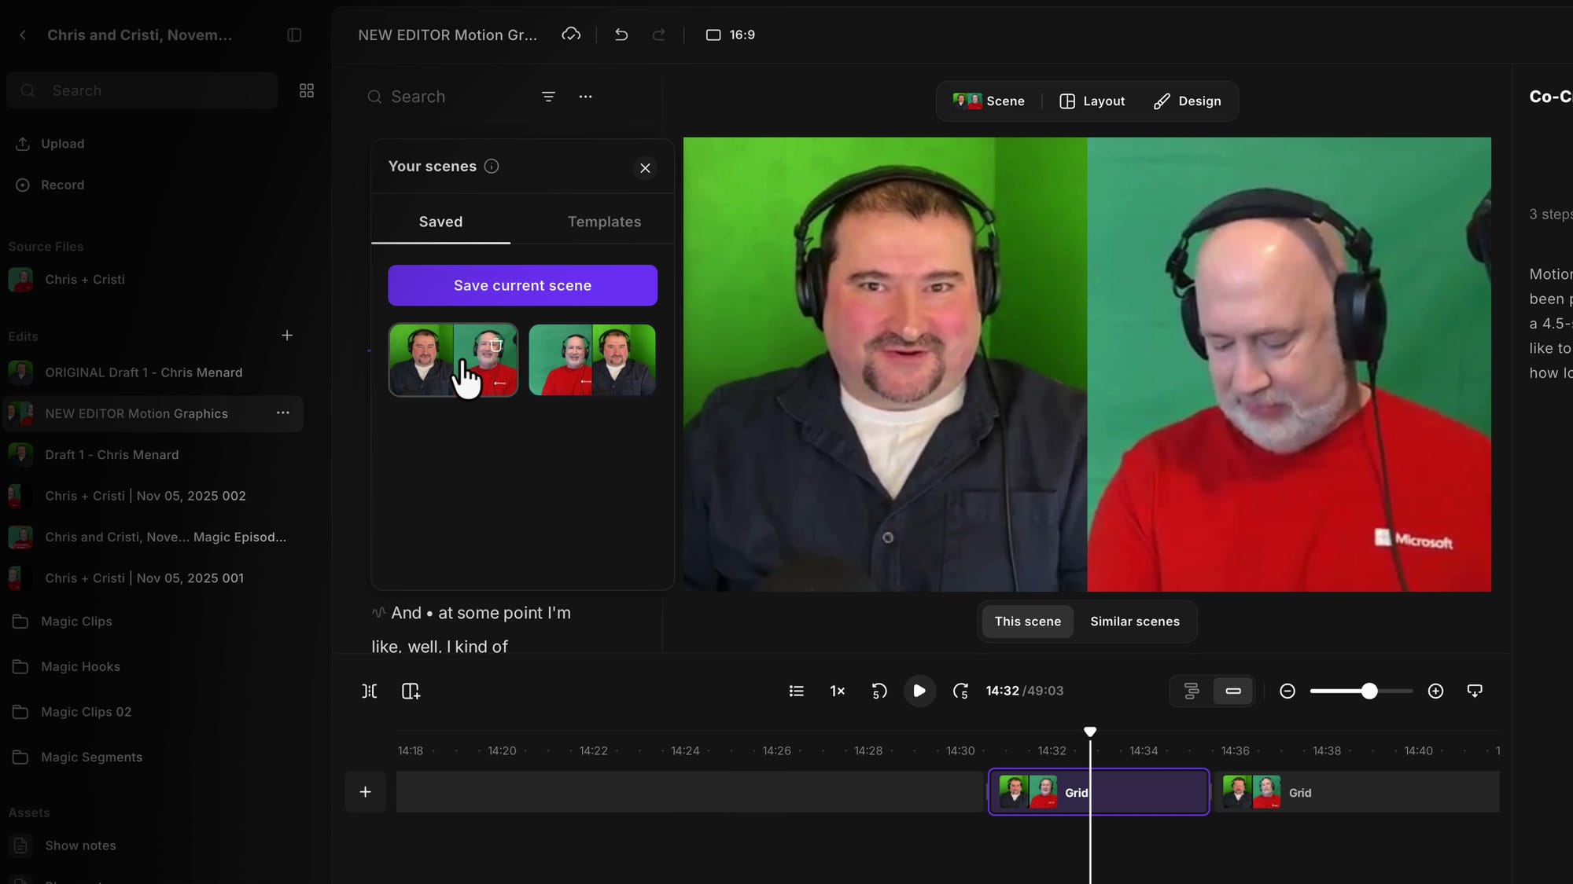Open more options for NEW EDITOR Motion Graphics

(x=283, y=413)
